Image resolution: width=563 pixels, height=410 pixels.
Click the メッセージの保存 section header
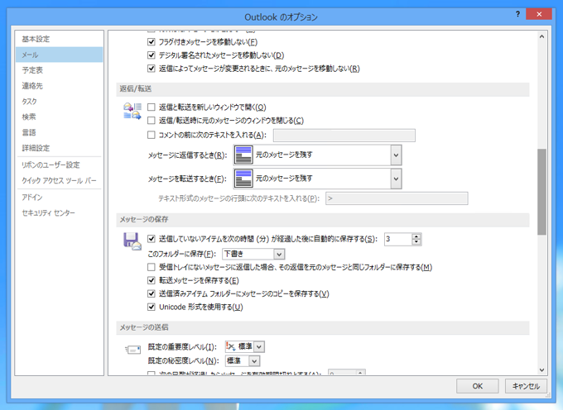tap(323, 220)
